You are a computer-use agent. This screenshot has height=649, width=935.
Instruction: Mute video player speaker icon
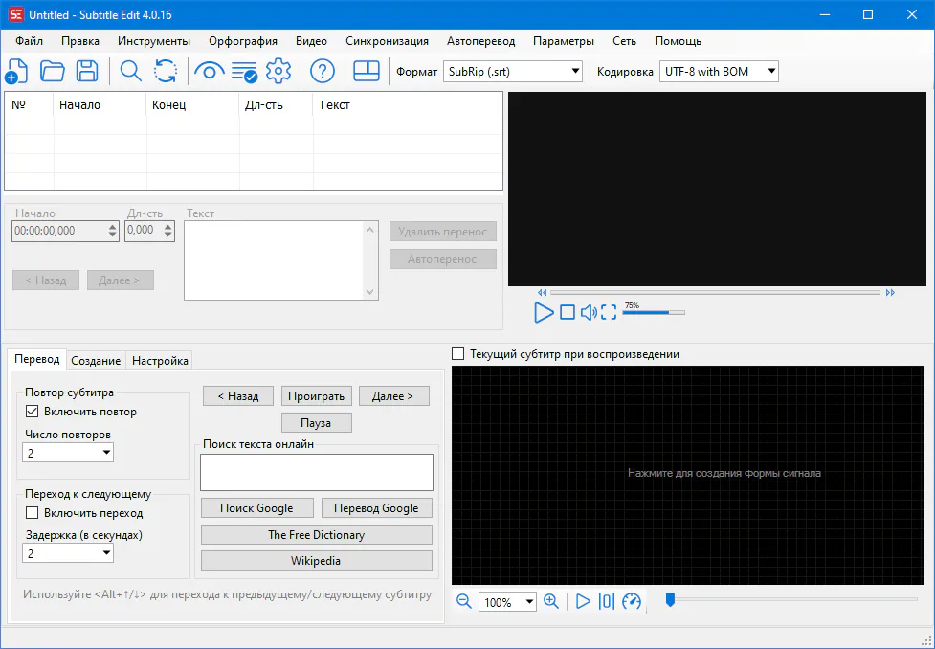click(589, 312)
